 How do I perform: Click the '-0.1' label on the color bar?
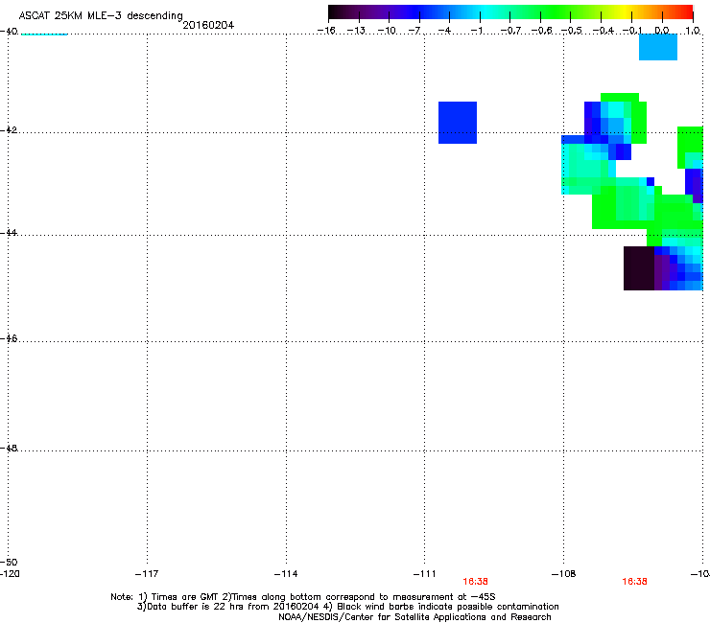click(632, 31)
